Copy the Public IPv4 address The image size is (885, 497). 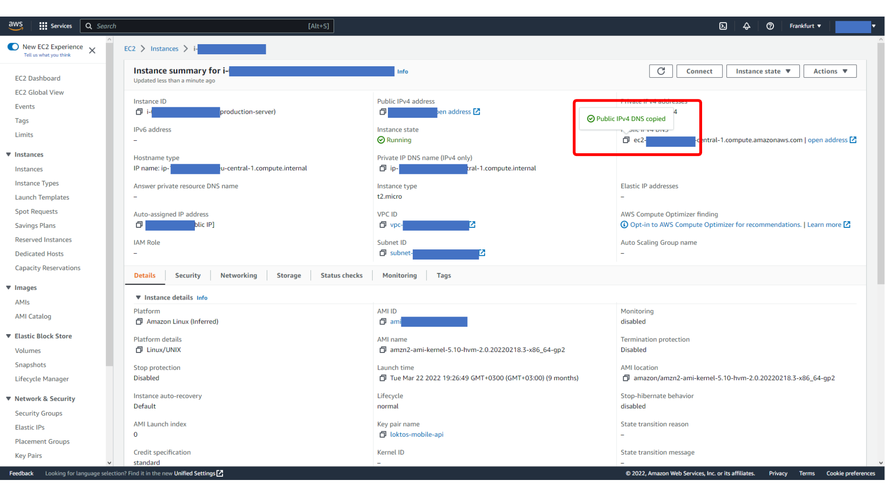(382, 111)
